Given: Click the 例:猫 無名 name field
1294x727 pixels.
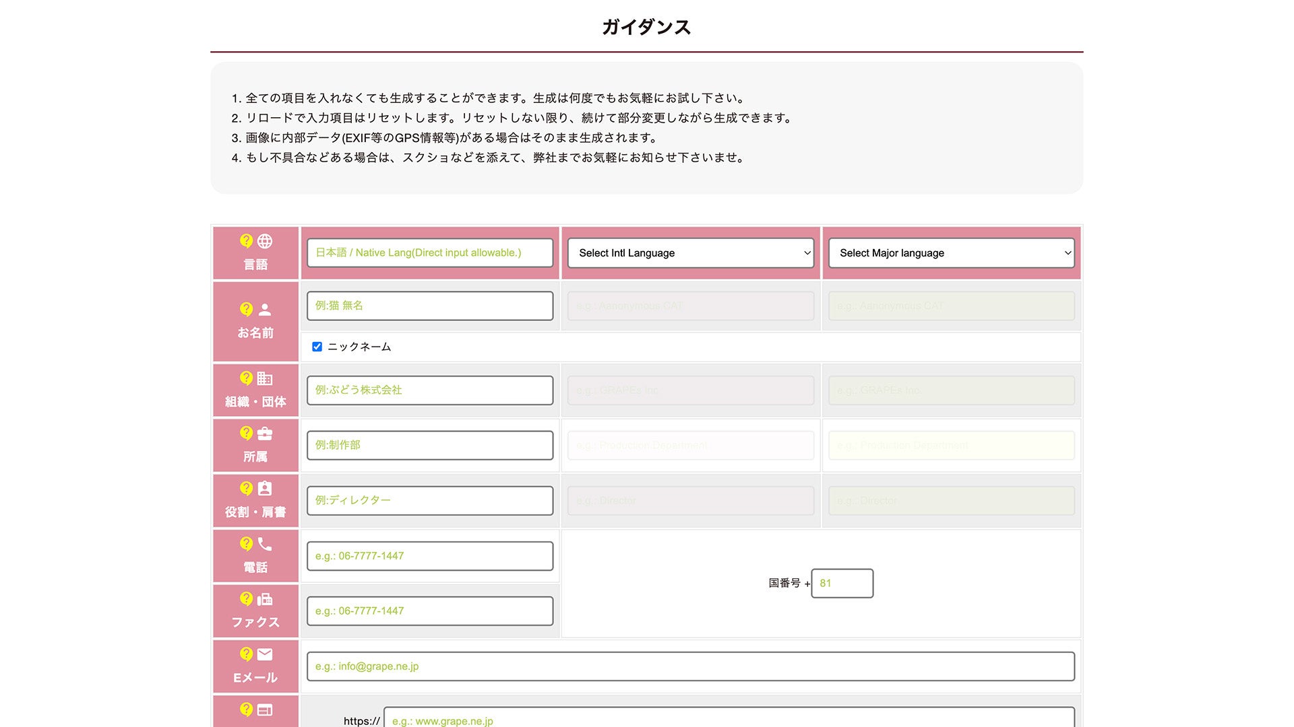Looking at the screenshot, I should tap(430, 306).
